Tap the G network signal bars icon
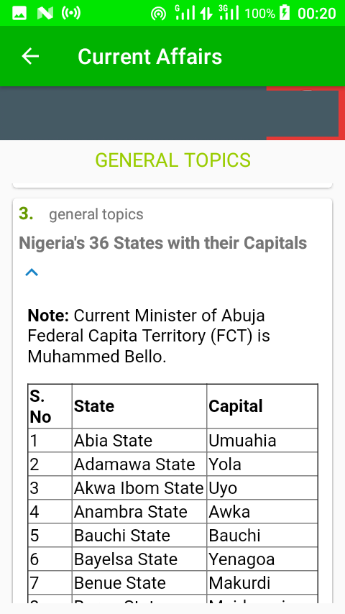This screenshot has height=614, width=345. click(x=185, y=13)
